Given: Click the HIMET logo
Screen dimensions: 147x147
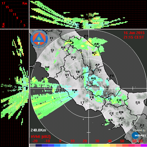Looking at the screenshot, I should point(139,136).
